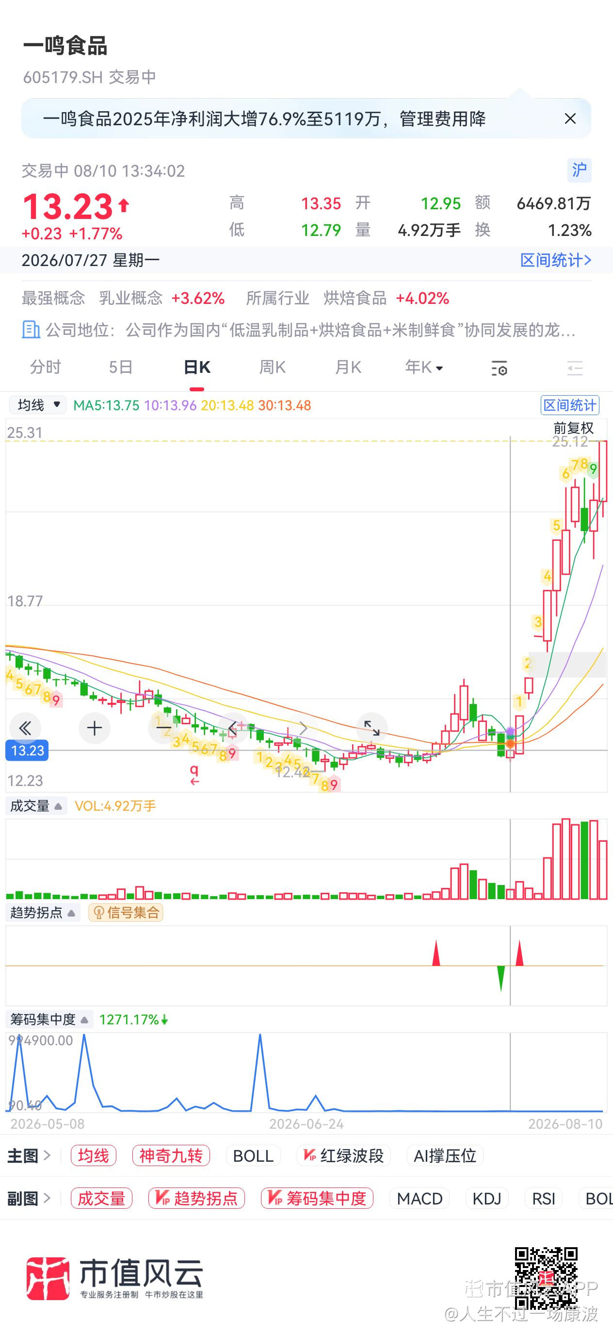Enable KDJ sub-chart indicator

click(x=486, y=1199)
